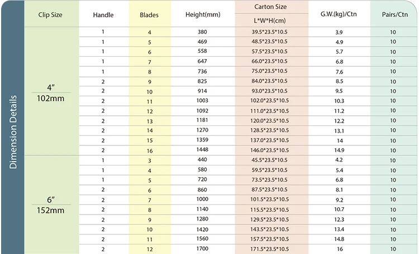Click the G.W.(kg)/Ctn column header
This screenshot has width=419, height=254.
point(339,14)
